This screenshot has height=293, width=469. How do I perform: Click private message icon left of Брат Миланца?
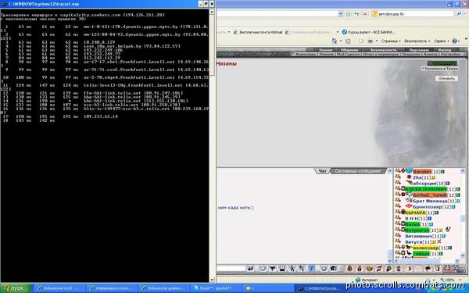(398, 200)
